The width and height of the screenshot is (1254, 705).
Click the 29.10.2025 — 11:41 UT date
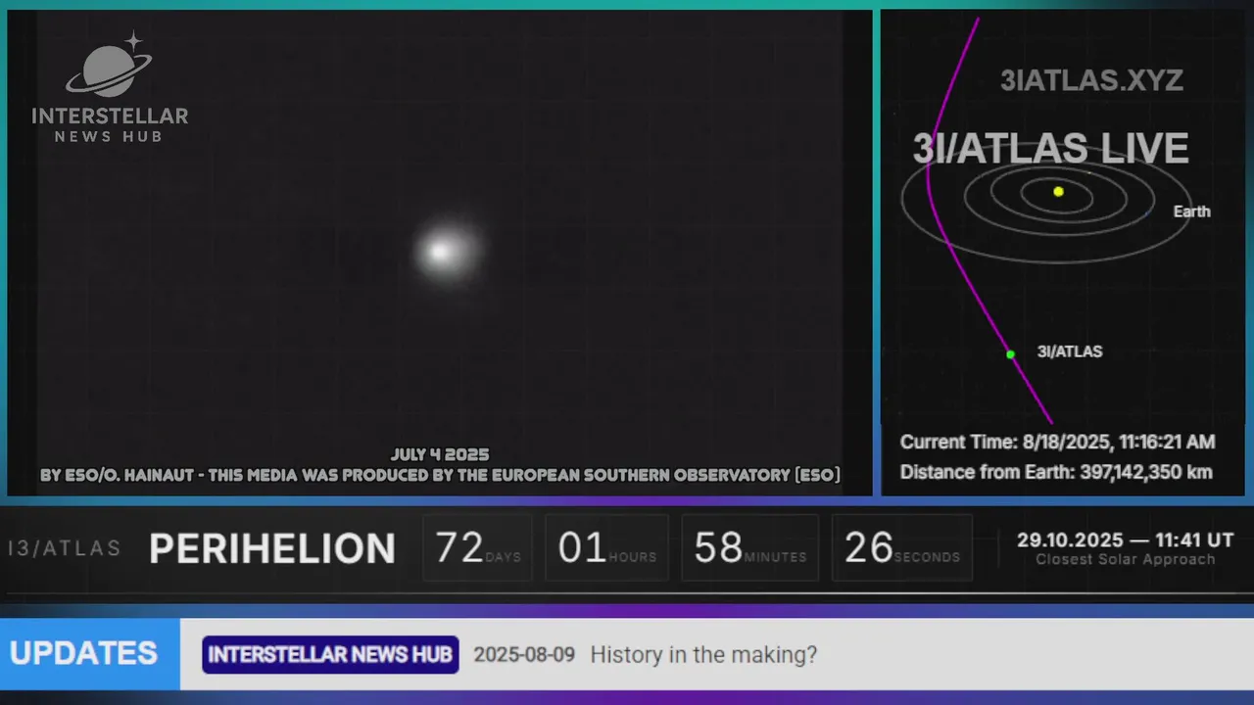click(x=1125, y=540)
